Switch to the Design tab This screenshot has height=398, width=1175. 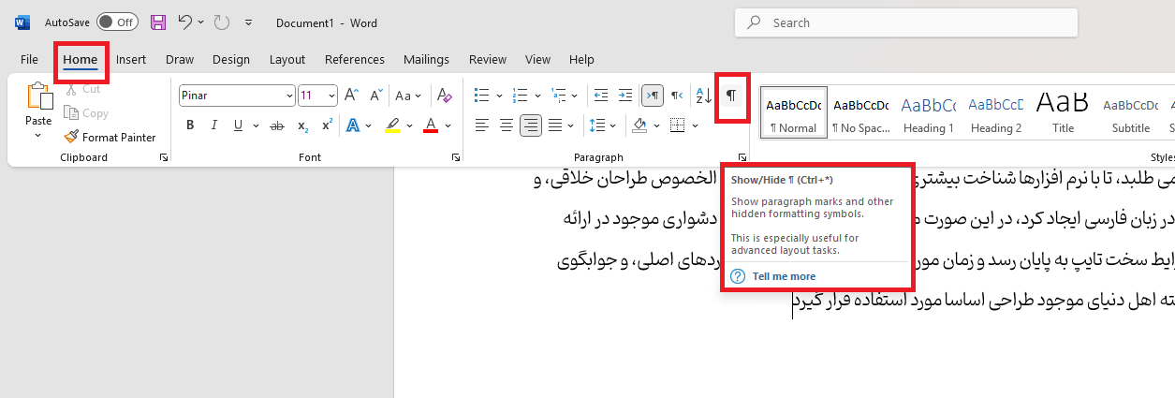coord(231,59)
